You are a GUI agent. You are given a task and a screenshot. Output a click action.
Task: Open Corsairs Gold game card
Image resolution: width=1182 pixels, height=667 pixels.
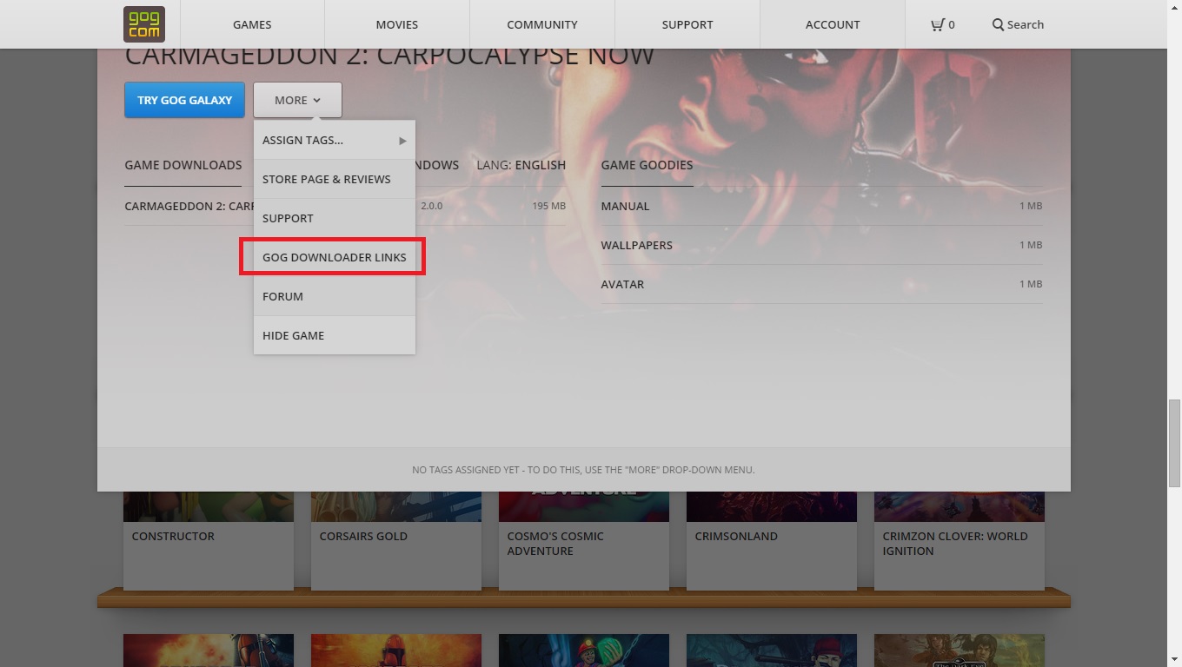coord(396,540)
